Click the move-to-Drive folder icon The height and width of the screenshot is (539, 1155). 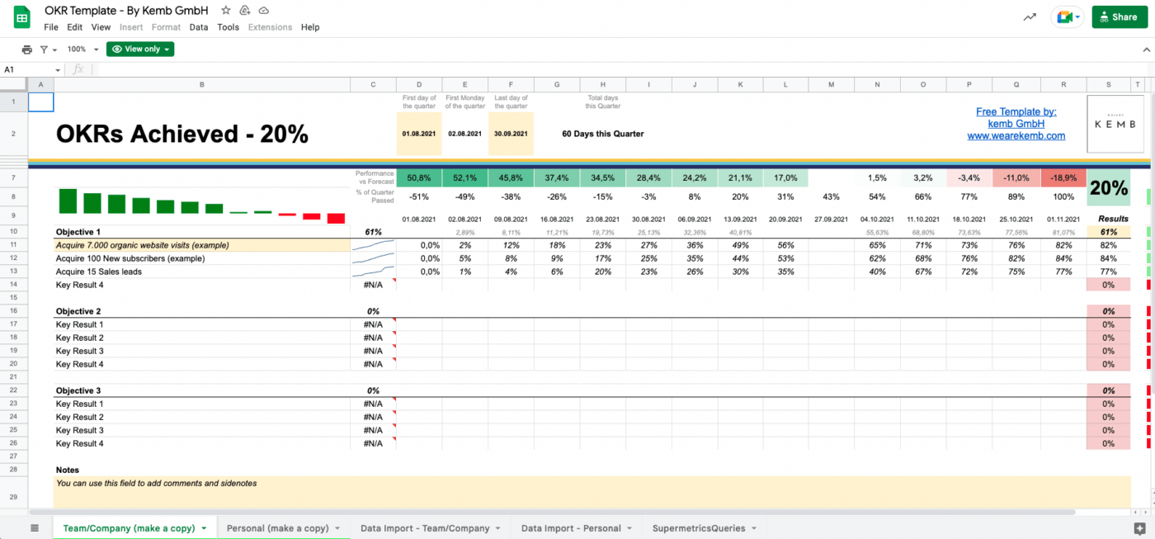tap(245, 11)
